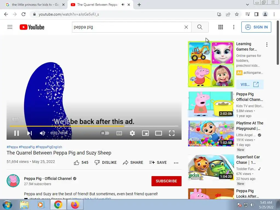Like the video with thumbs-up icon
The width and height of the screenshot is (280, 210).
pos(77,162)
